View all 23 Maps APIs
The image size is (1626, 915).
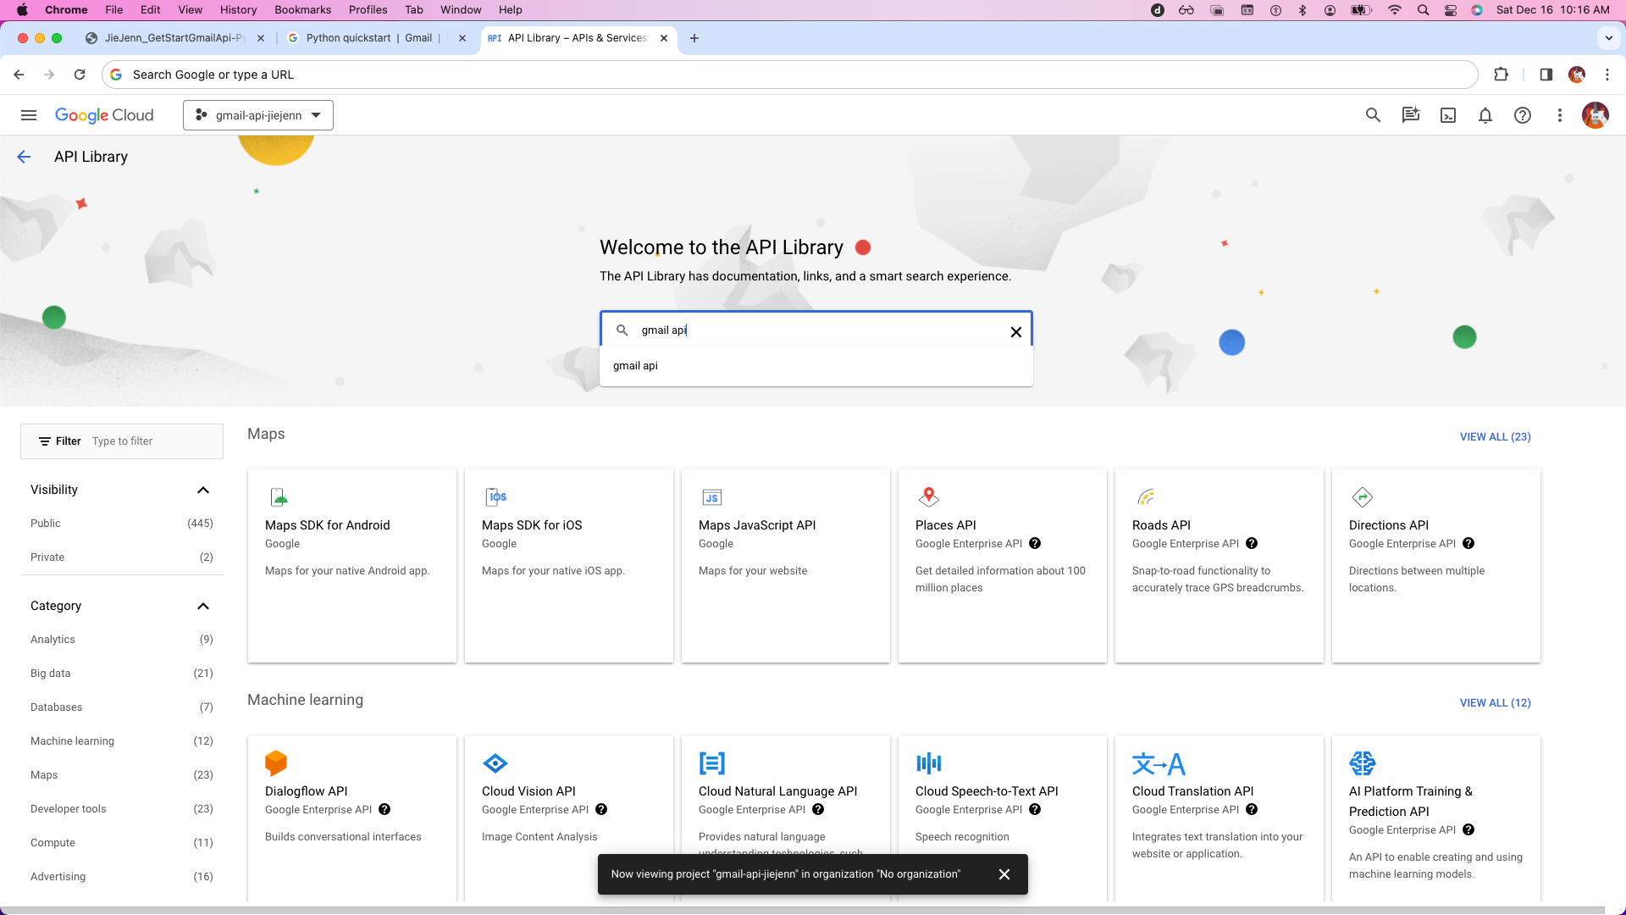point(1495,437)
